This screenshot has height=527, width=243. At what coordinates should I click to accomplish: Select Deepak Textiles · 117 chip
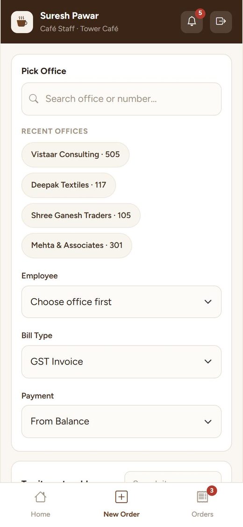[x=69, y=185]
